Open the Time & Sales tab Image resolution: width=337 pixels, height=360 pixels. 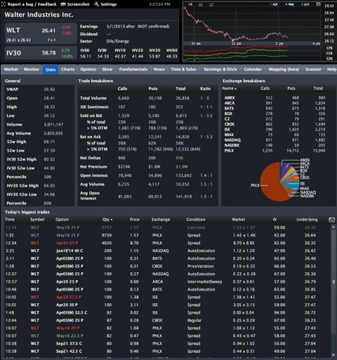click(183, 69)
